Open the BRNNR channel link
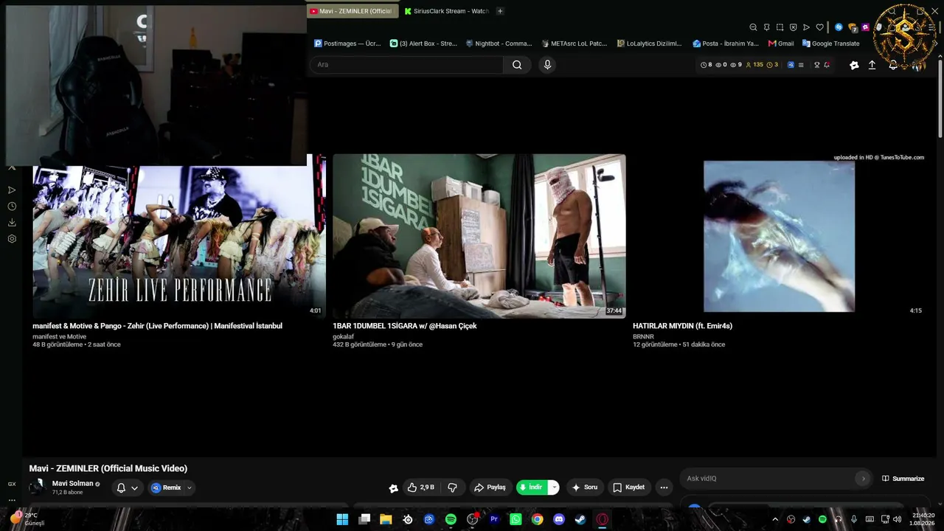This screenshot has height=531, width=944. (x=643, y=337)
